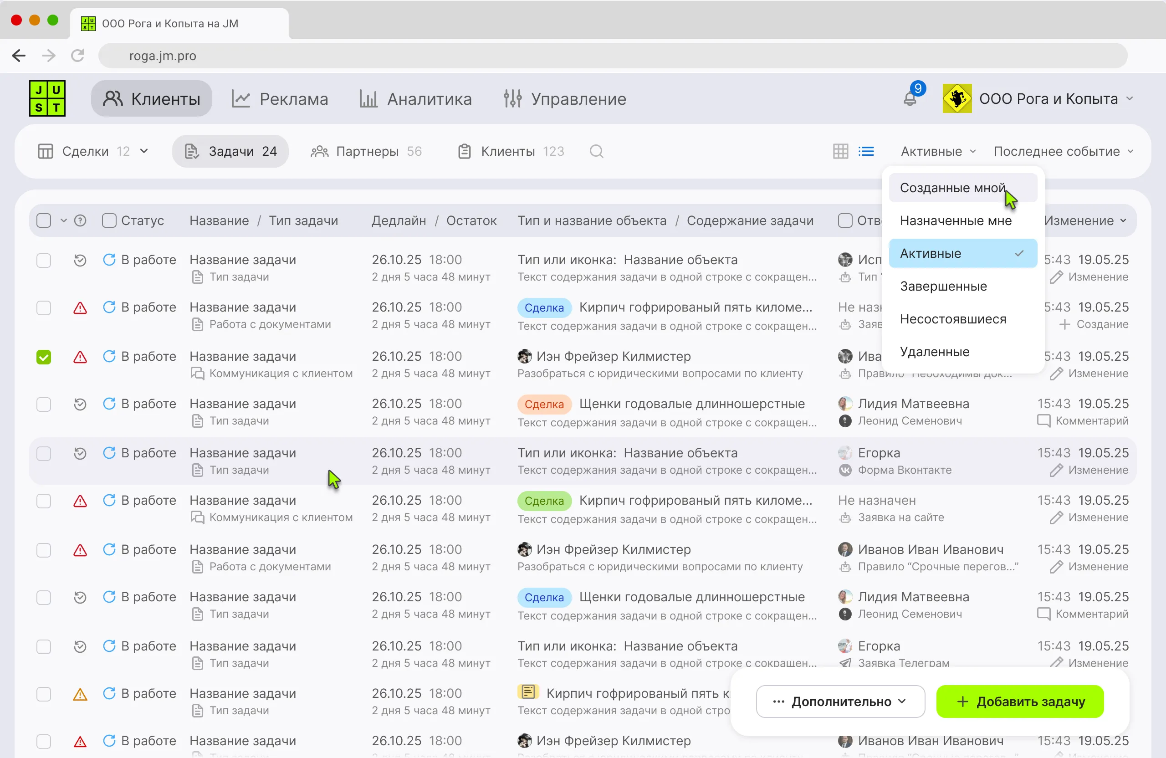Select Завершенные in the filter menu
Viewport: 1166px width, 758px height.
[x=943, y=286]
